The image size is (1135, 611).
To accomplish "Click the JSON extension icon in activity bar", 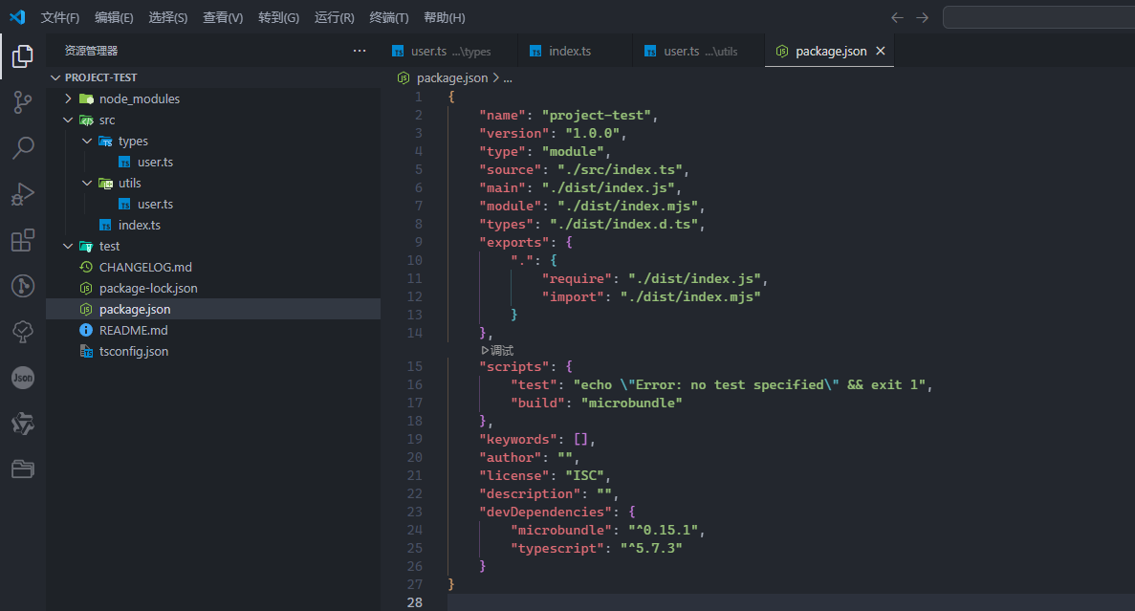I will point(23,378).
